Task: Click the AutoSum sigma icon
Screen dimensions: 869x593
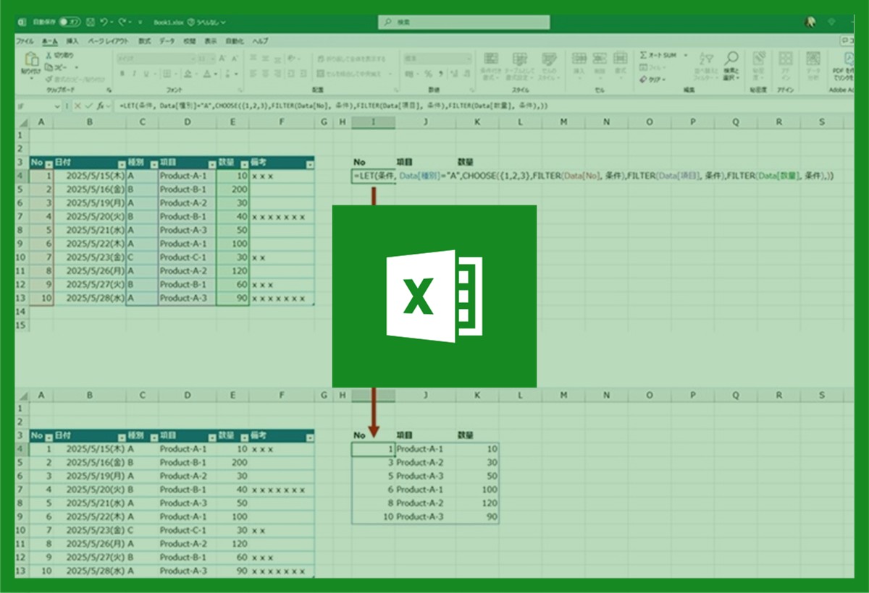Action: pos(644,55)
